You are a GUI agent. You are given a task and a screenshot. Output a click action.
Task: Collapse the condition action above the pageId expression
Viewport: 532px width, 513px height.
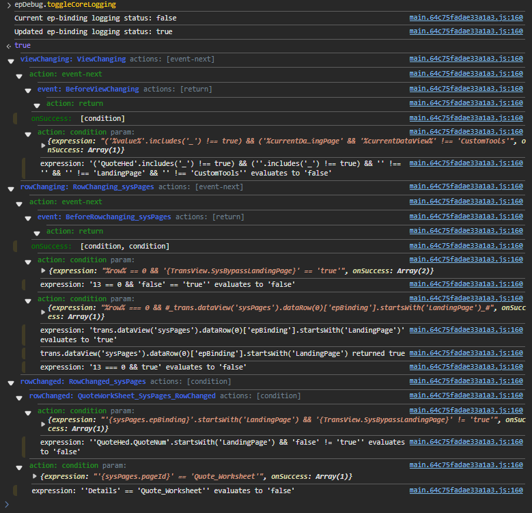coord(19,467)
